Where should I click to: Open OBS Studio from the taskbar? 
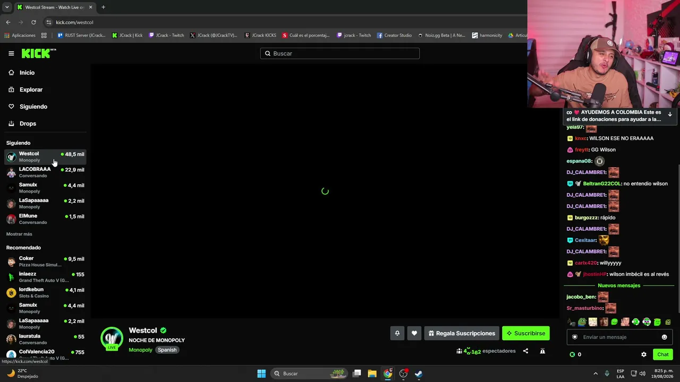click(403, 374)
